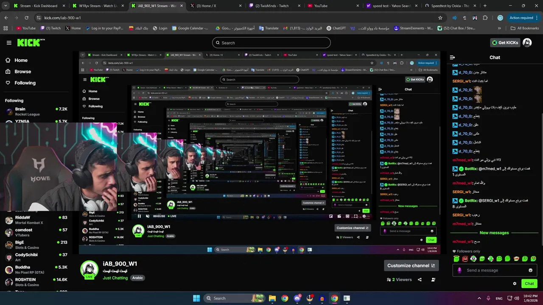Insert the red angry Kick emote
This screenshot has height=305, width=543.
(465, 259)
